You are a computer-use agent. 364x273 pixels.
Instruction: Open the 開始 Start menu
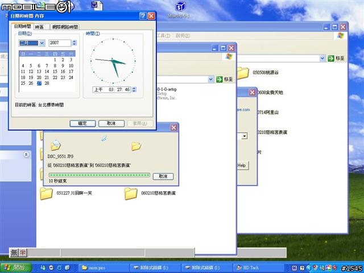[16, 268]
